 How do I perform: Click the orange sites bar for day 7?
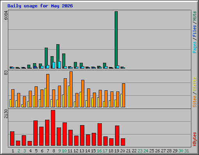48,91
